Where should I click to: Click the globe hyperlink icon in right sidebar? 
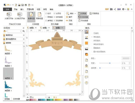[86, 66]
